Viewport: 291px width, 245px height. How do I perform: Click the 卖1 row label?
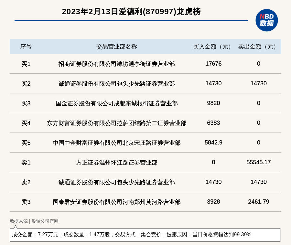tap(26, 163)
